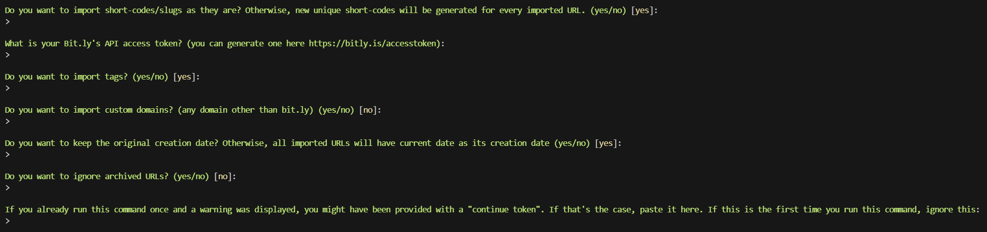Click the [yes] default on the short-codes question
The width and height of the screenshot is (987, 232).
(643, 11)
